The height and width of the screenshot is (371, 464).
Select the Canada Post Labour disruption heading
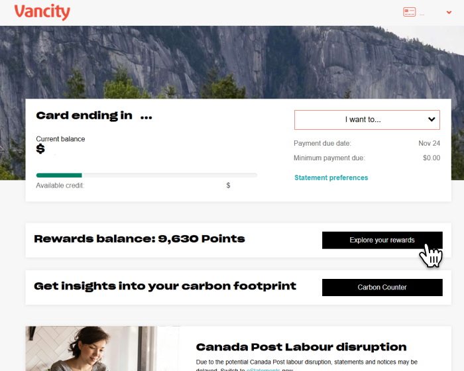pyautogui.click(x=301, y=346)
